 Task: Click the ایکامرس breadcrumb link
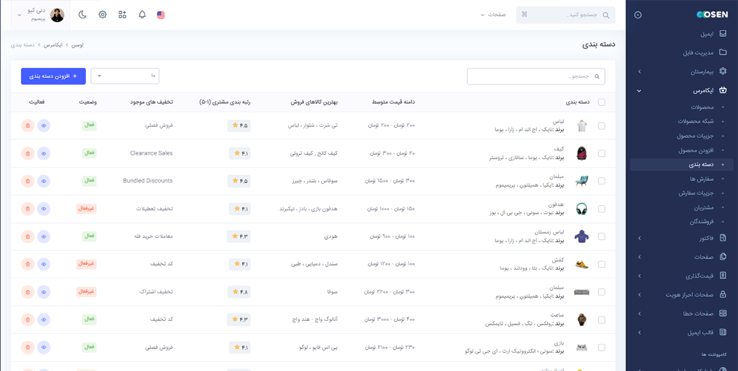point(53,44)
